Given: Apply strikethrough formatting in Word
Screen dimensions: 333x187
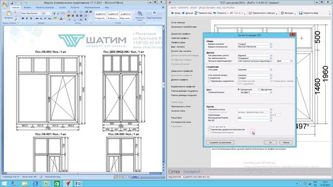Looking at the screenshot, I should (x=37, y=19).
